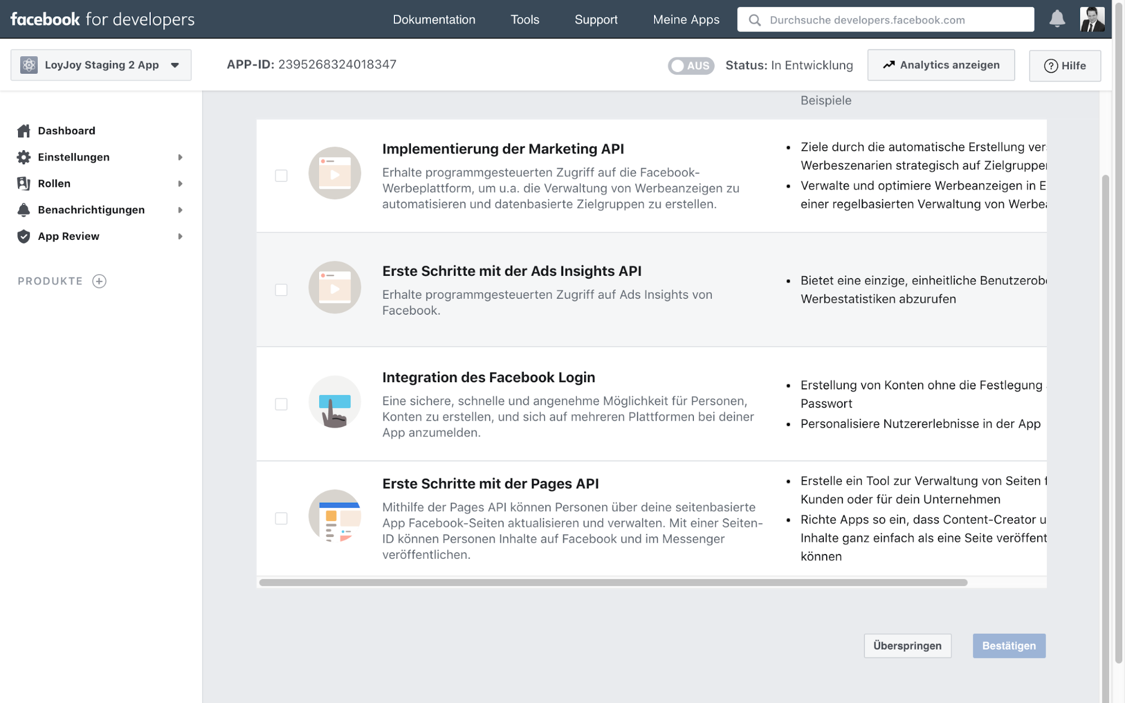The height and width of the screenshot is (703, 1125).
Task: Add a product with plus icon
Action: [100, 281]
